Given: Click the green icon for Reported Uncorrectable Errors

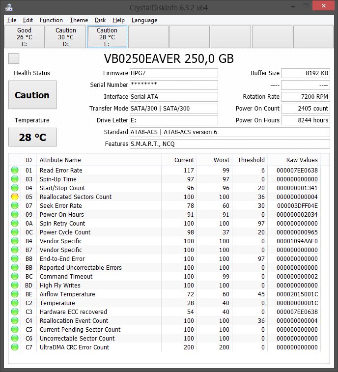Looking at the screenshot, I should tap(15, 267).
